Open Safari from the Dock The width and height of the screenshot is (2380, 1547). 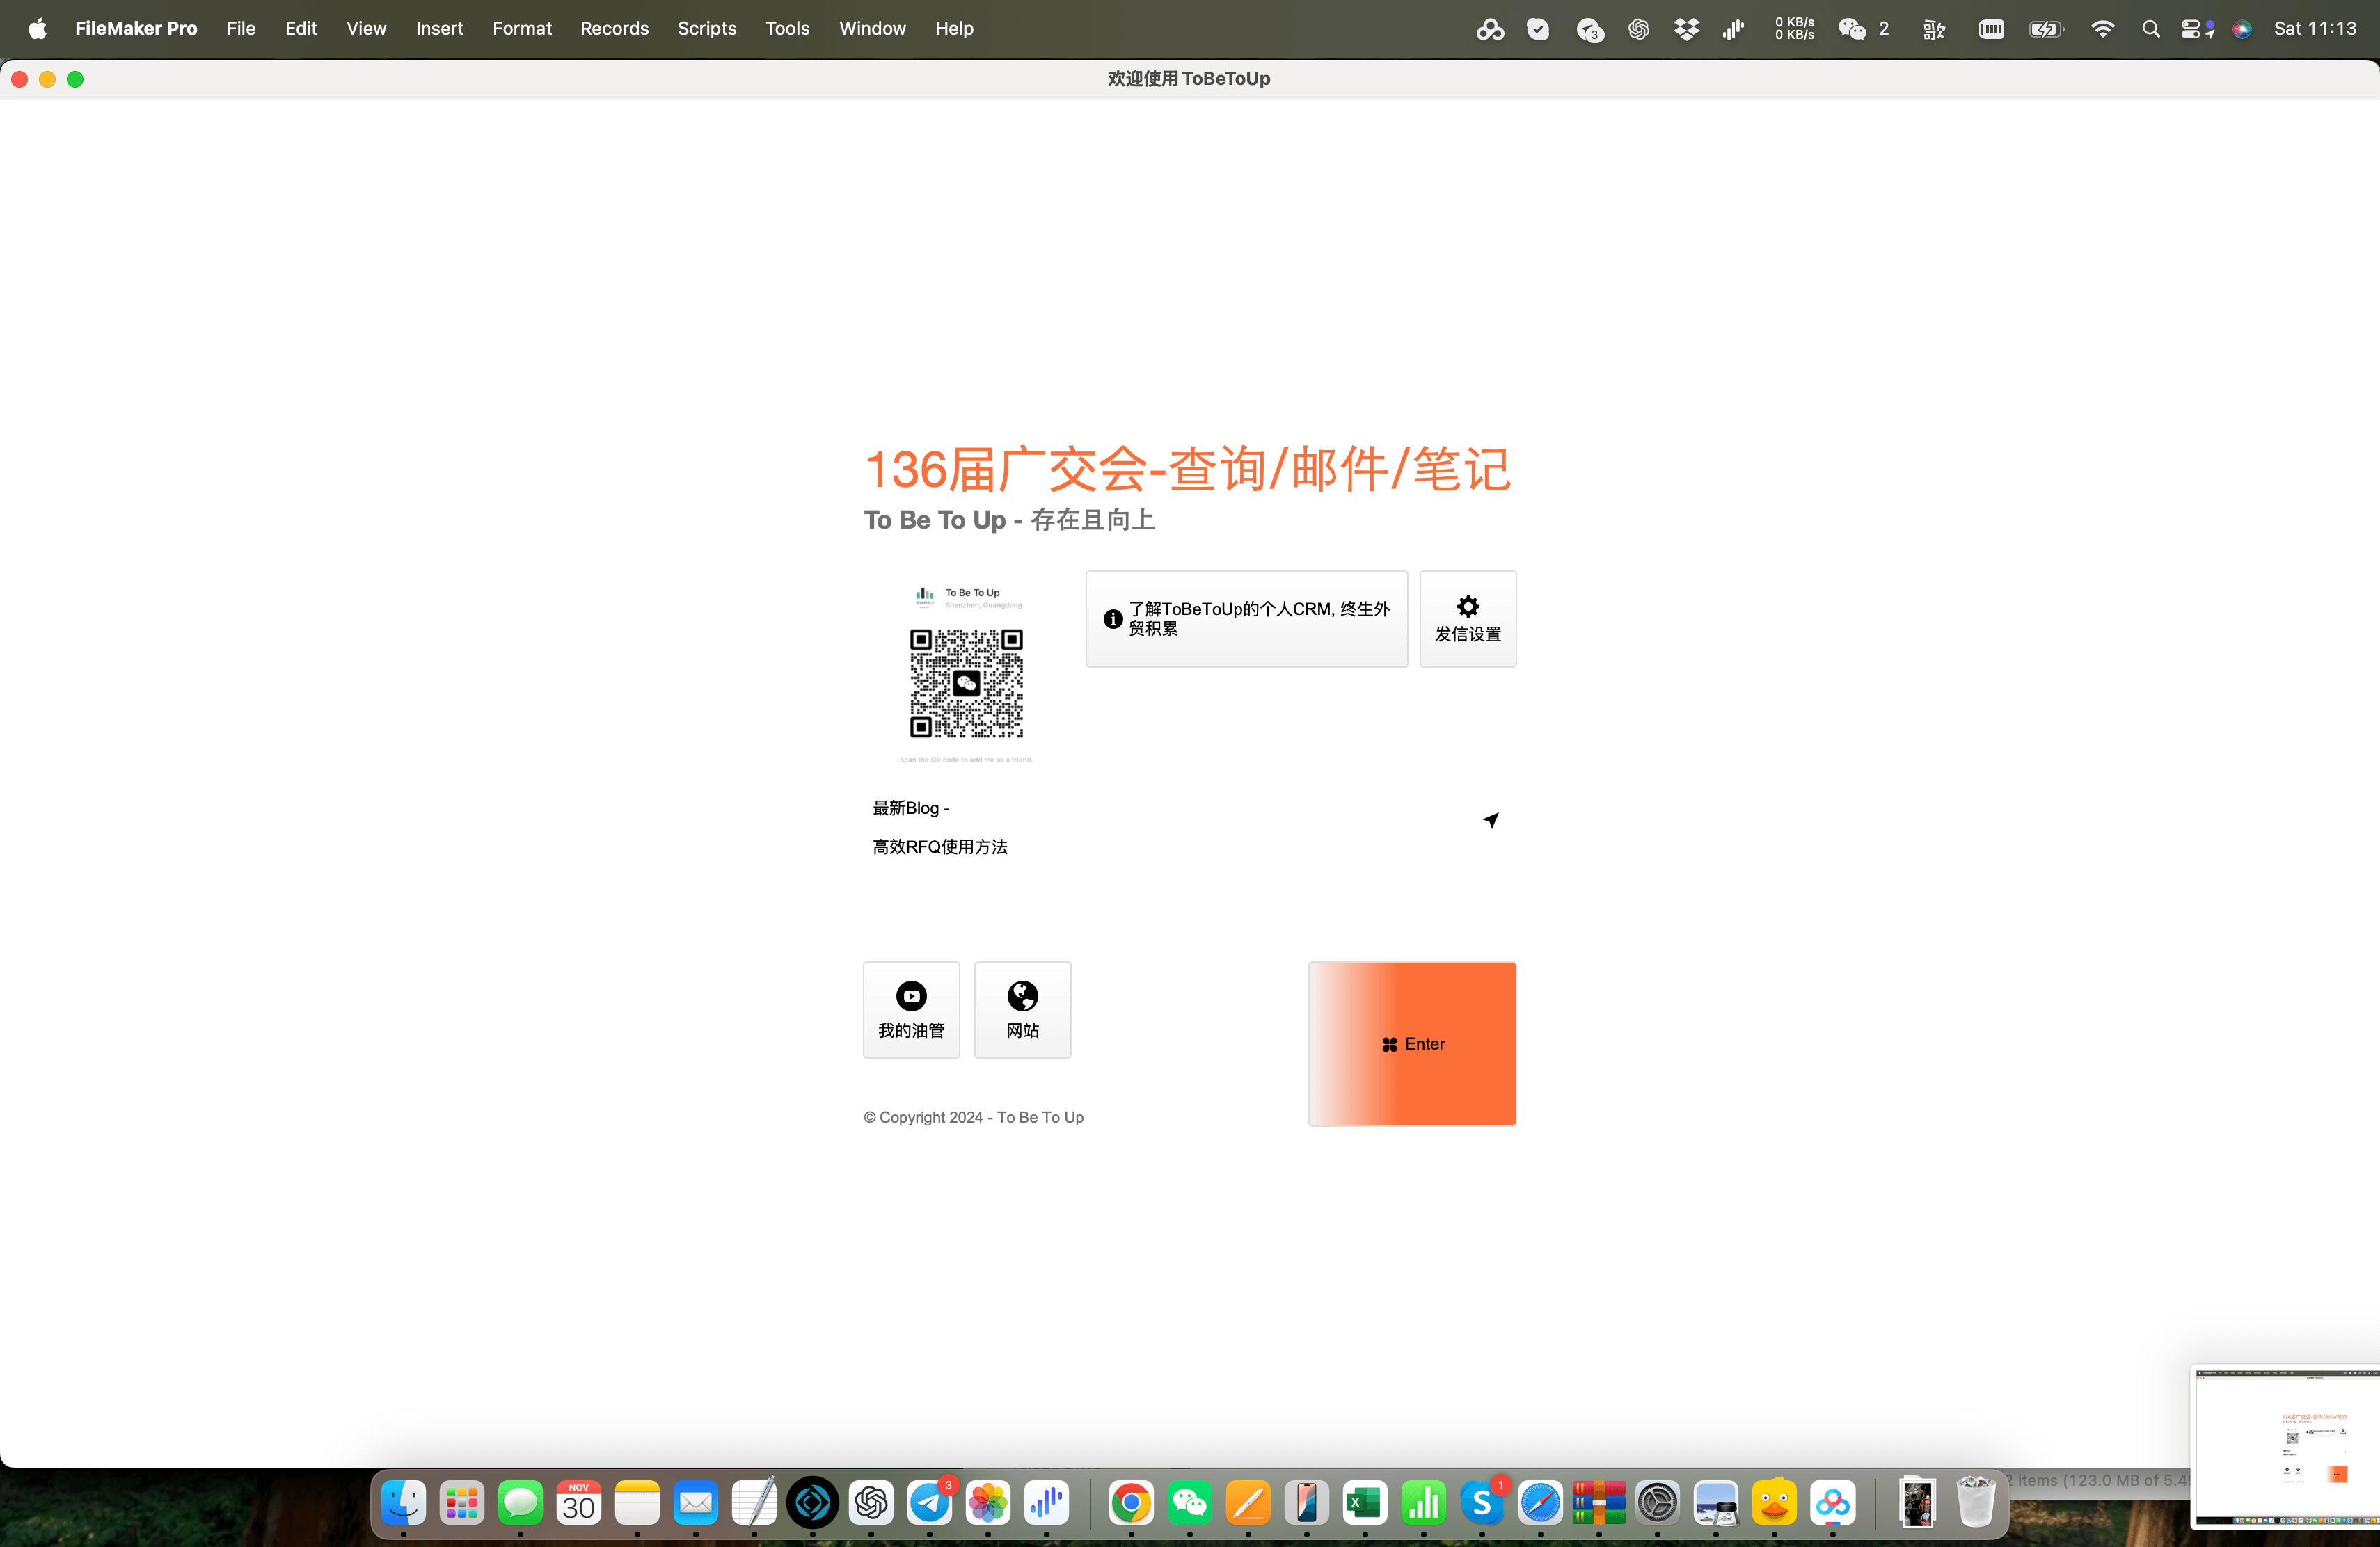pyautogui.click(x=1540, y=1502)
